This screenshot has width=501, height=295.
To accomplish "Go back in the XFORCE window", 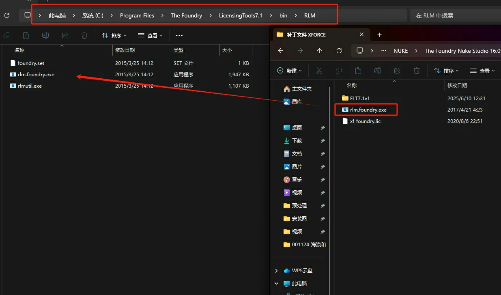I will click(280, 51).
